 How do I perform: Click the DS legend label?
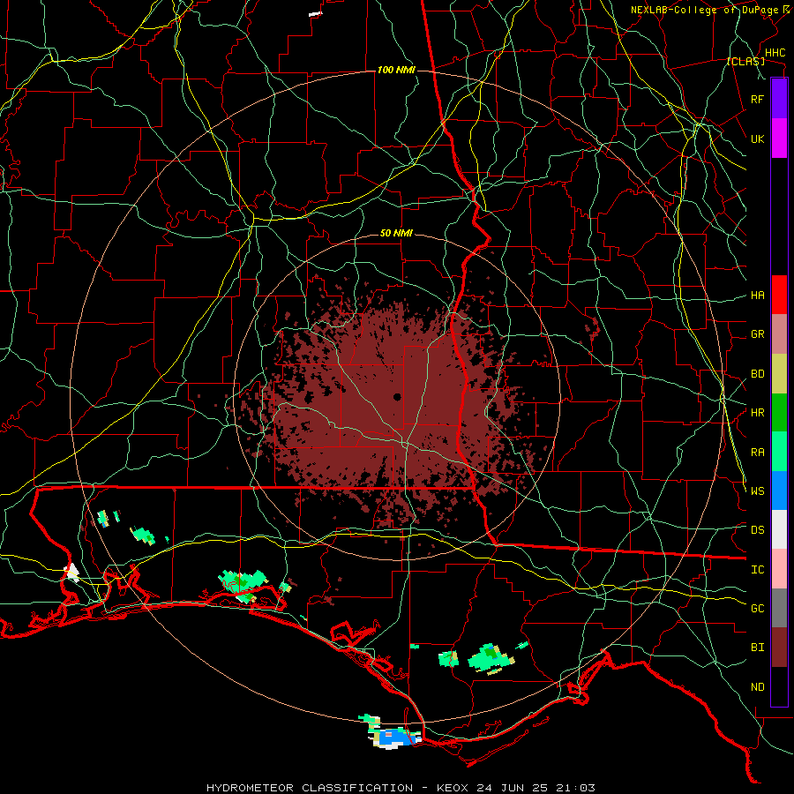[x=757, y=530]
